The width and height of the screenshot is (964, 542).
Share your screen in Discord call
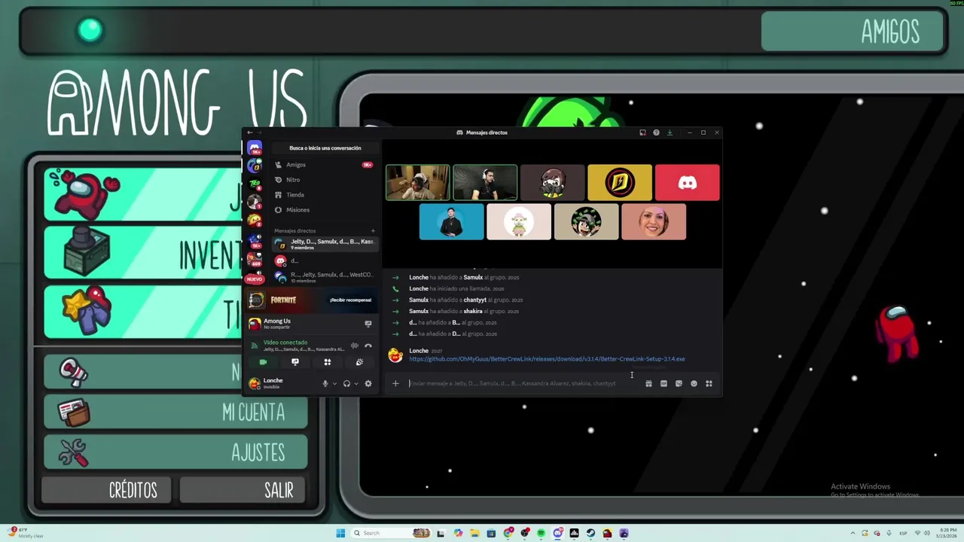[x=295, y=362]
